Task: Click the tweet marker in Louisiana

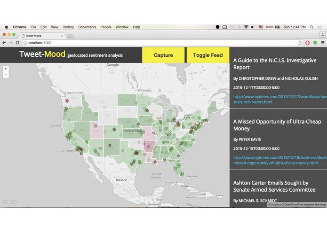Action: point(155,162)
